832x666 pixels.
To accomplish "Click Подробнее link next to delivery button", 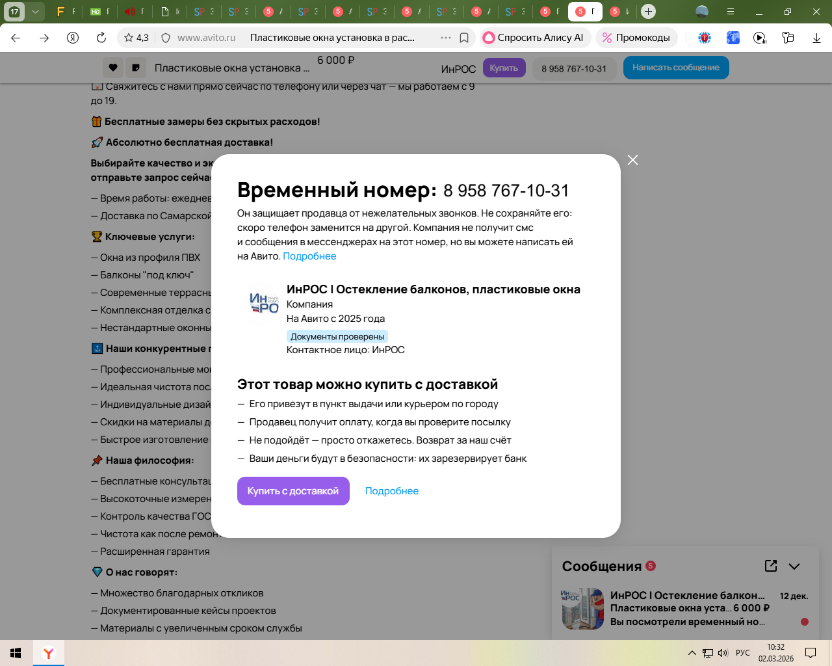I will coord(392,491).
